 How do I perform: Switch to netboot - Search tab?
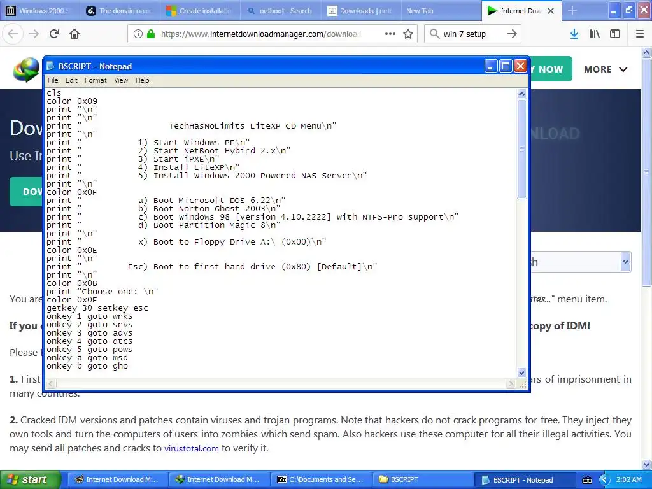click(x=280, y=10)
